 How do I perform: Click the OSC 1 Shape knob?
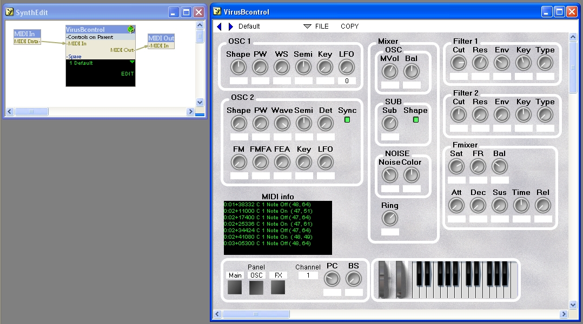coord(239,67)
